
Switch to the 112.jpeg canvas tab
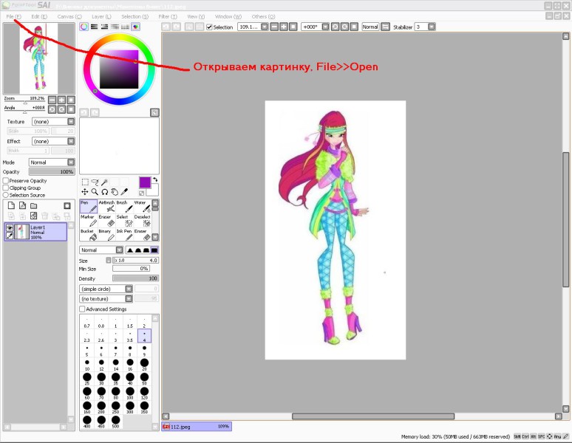197,426
